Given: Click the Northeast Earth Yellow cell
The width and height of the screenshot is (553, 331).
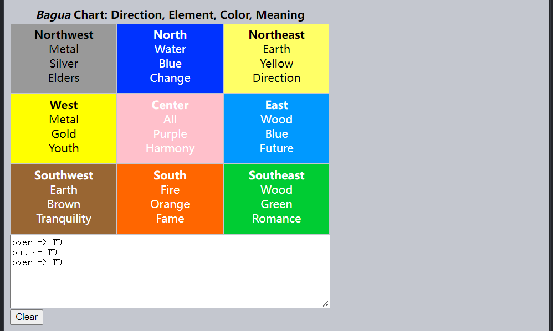Looking at the screenshot, I should [x=276, y=58].
